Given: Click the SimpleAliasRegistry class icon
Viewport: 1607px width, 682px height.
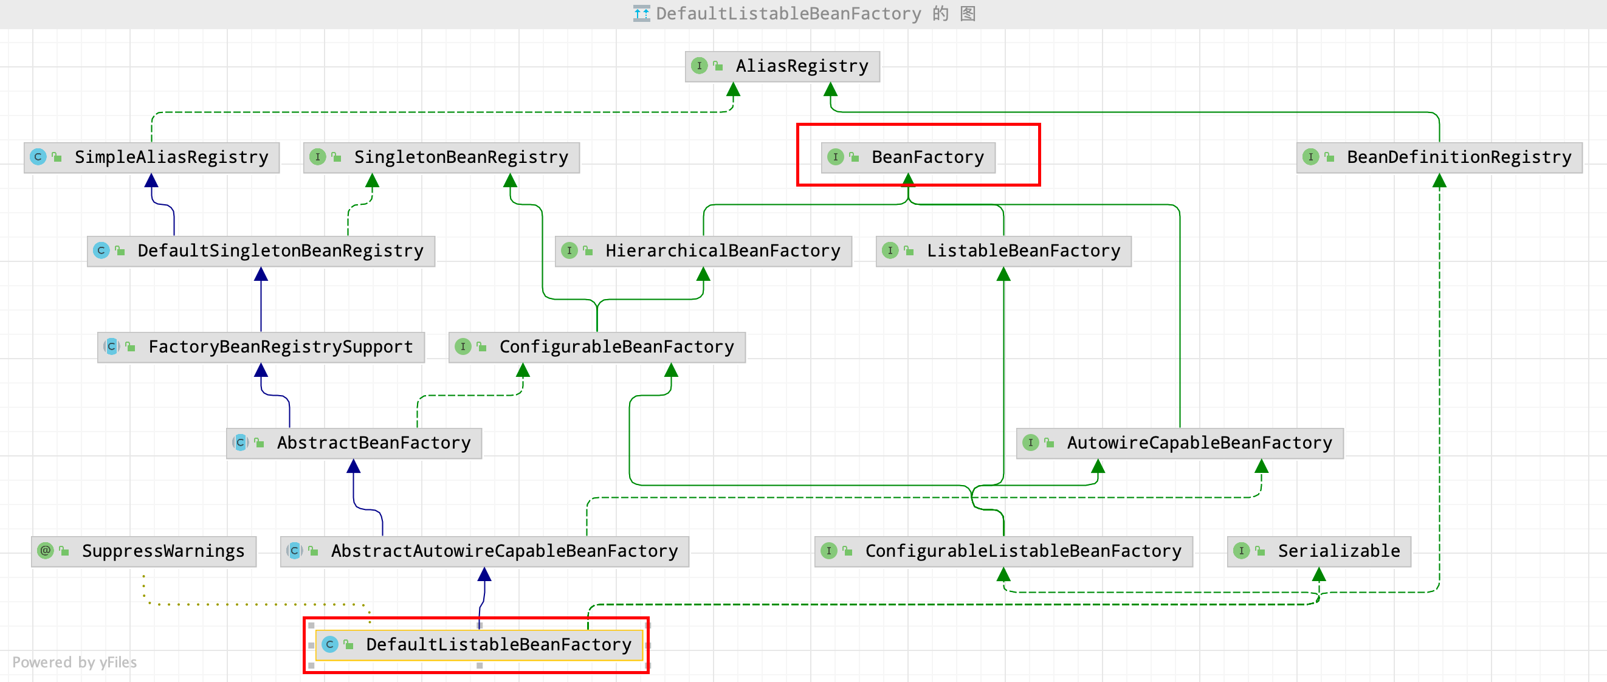Looking at the screenshot, I should pyautogui.click(x=38, y=157).
